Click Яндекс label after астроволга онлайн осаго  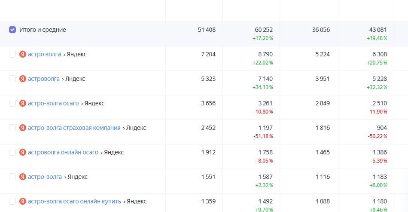[x=114, y=152]
